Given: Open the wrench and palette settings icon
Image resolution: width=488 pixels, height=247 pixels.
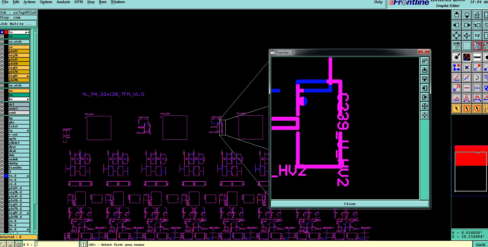Looking at the screenshot, I should [457, 46].
